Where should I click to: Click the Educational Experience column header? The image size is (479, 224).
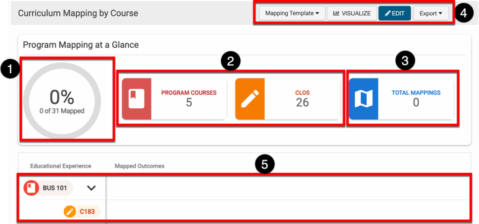click(x=60, y=166)
